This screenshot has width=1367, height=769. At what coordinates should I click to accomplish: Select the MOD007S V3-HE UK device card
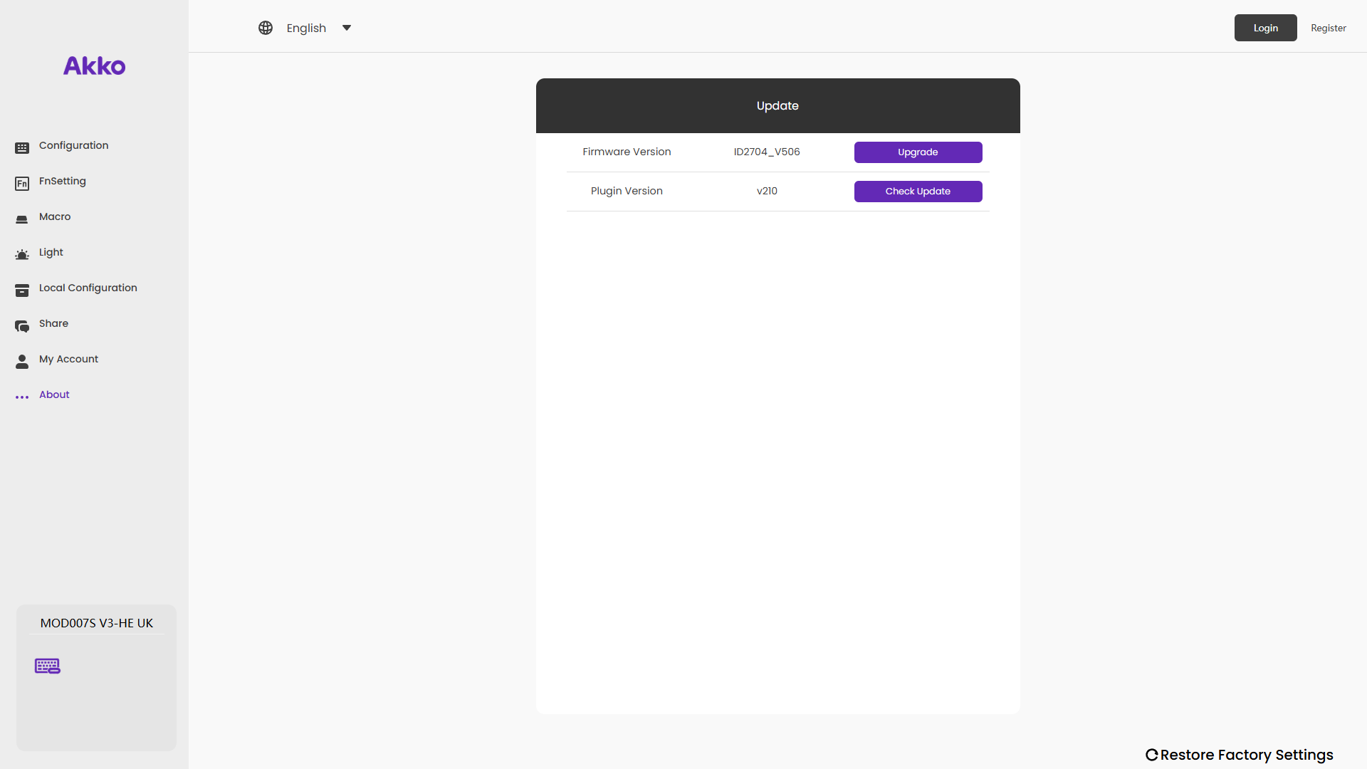pyautogui.click(x=96, y=623)
